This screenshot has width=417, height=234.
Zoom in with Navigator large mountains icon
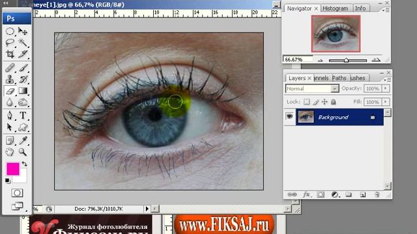[x=376, y=60]
